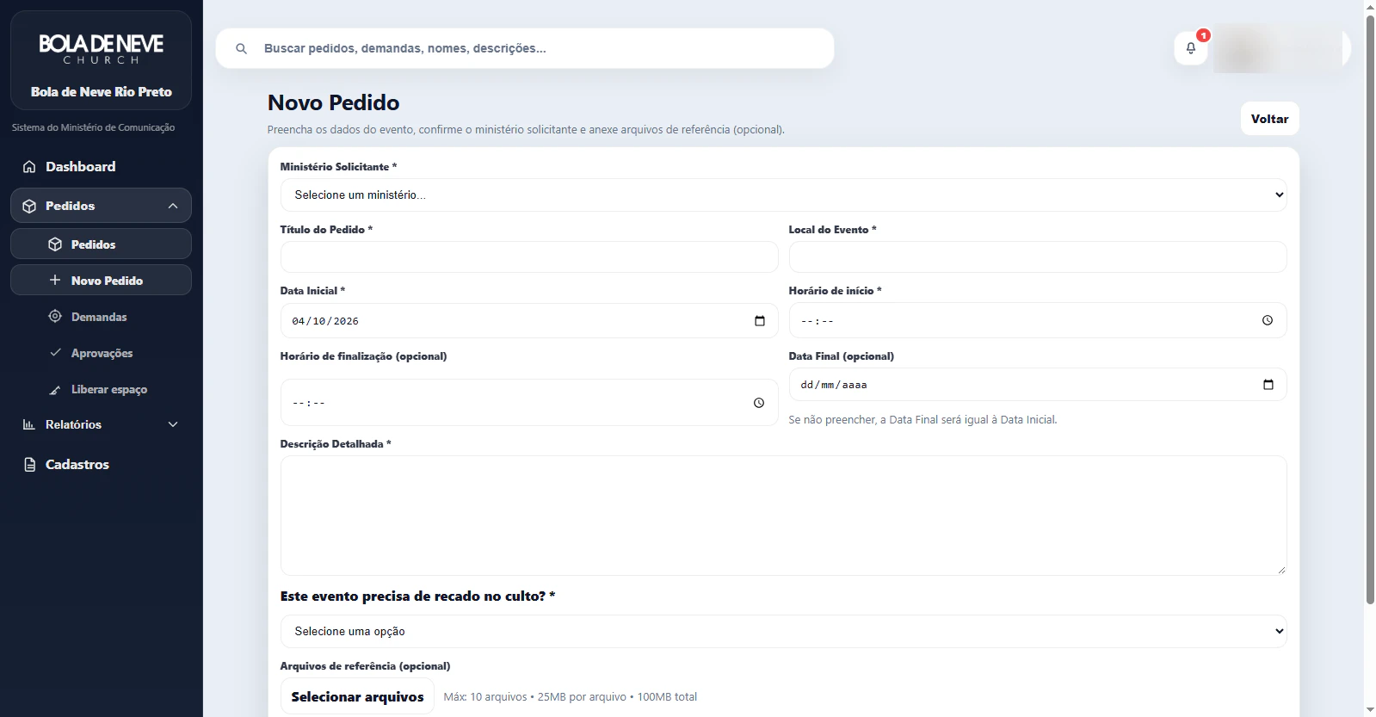Click the Cadastros document icon
The height and width of the screenshot is (717, 1376).
[x=29, y=465]
